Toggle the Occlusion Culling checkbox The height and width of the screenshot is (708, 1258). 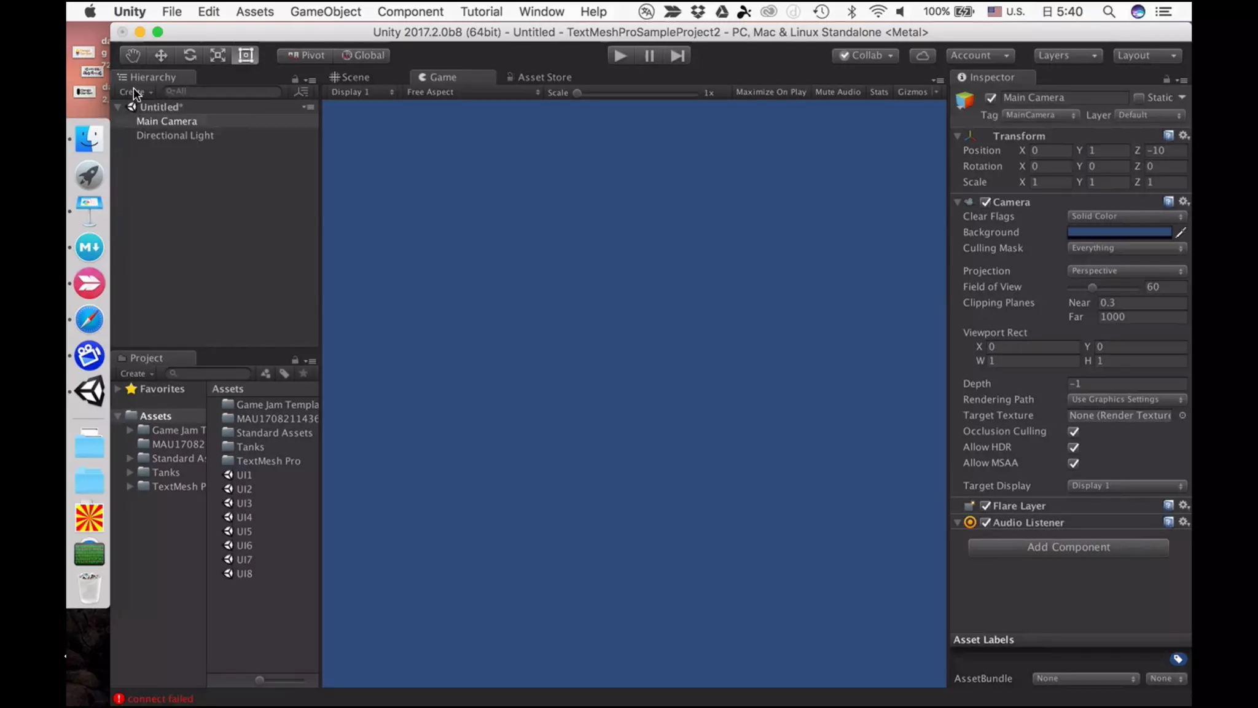point(1074,431)
